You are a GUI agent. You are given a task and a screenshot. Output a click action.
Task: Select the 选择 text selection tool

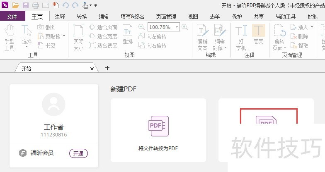[27, 36]
